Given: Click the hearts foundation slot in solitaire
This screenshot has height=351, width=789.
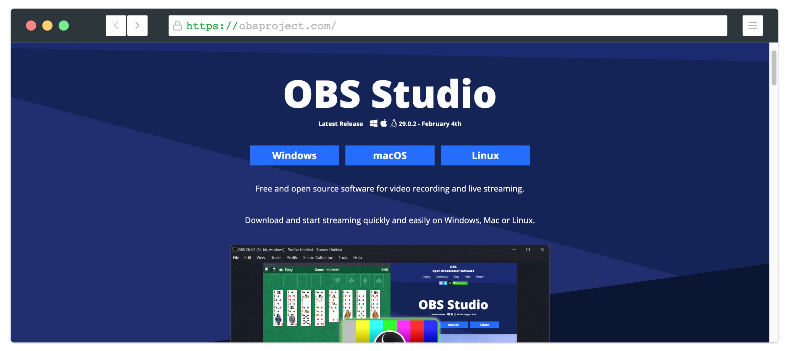Looking at the screenshot, I should tap(338, 281).
